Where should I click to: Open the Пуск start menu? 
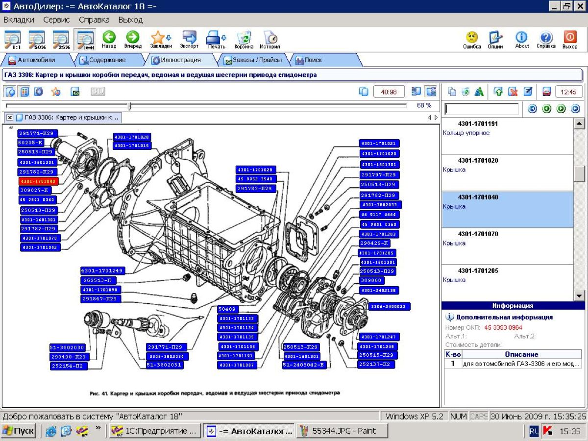coord(18,431)
